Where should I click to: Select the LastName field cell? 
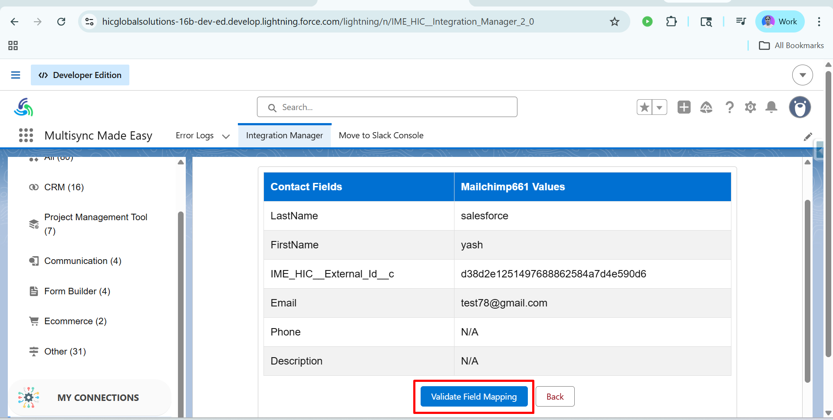coord(359,216)
